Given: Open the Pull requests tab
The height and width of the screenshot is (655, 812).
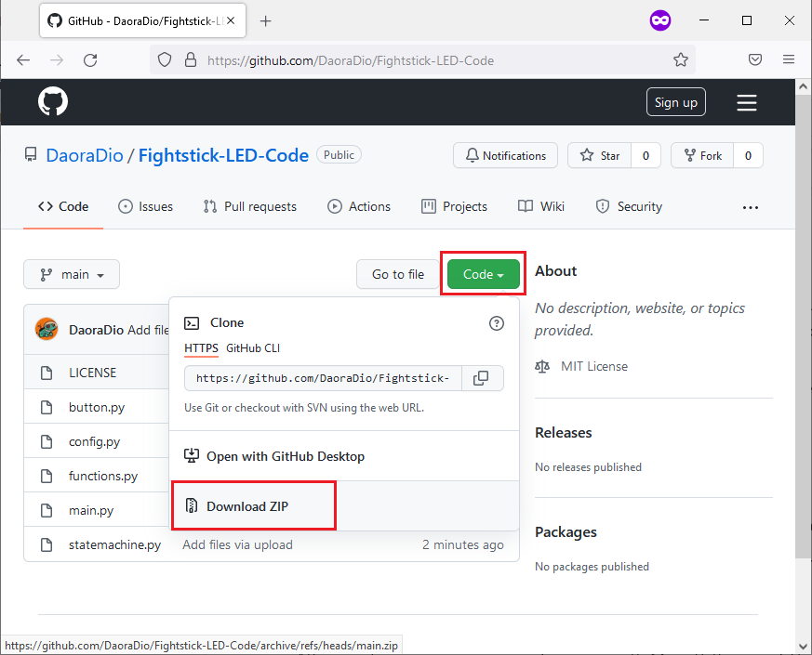Looking at the screenshot, I should pyautogui.click(x=250, y=206).
